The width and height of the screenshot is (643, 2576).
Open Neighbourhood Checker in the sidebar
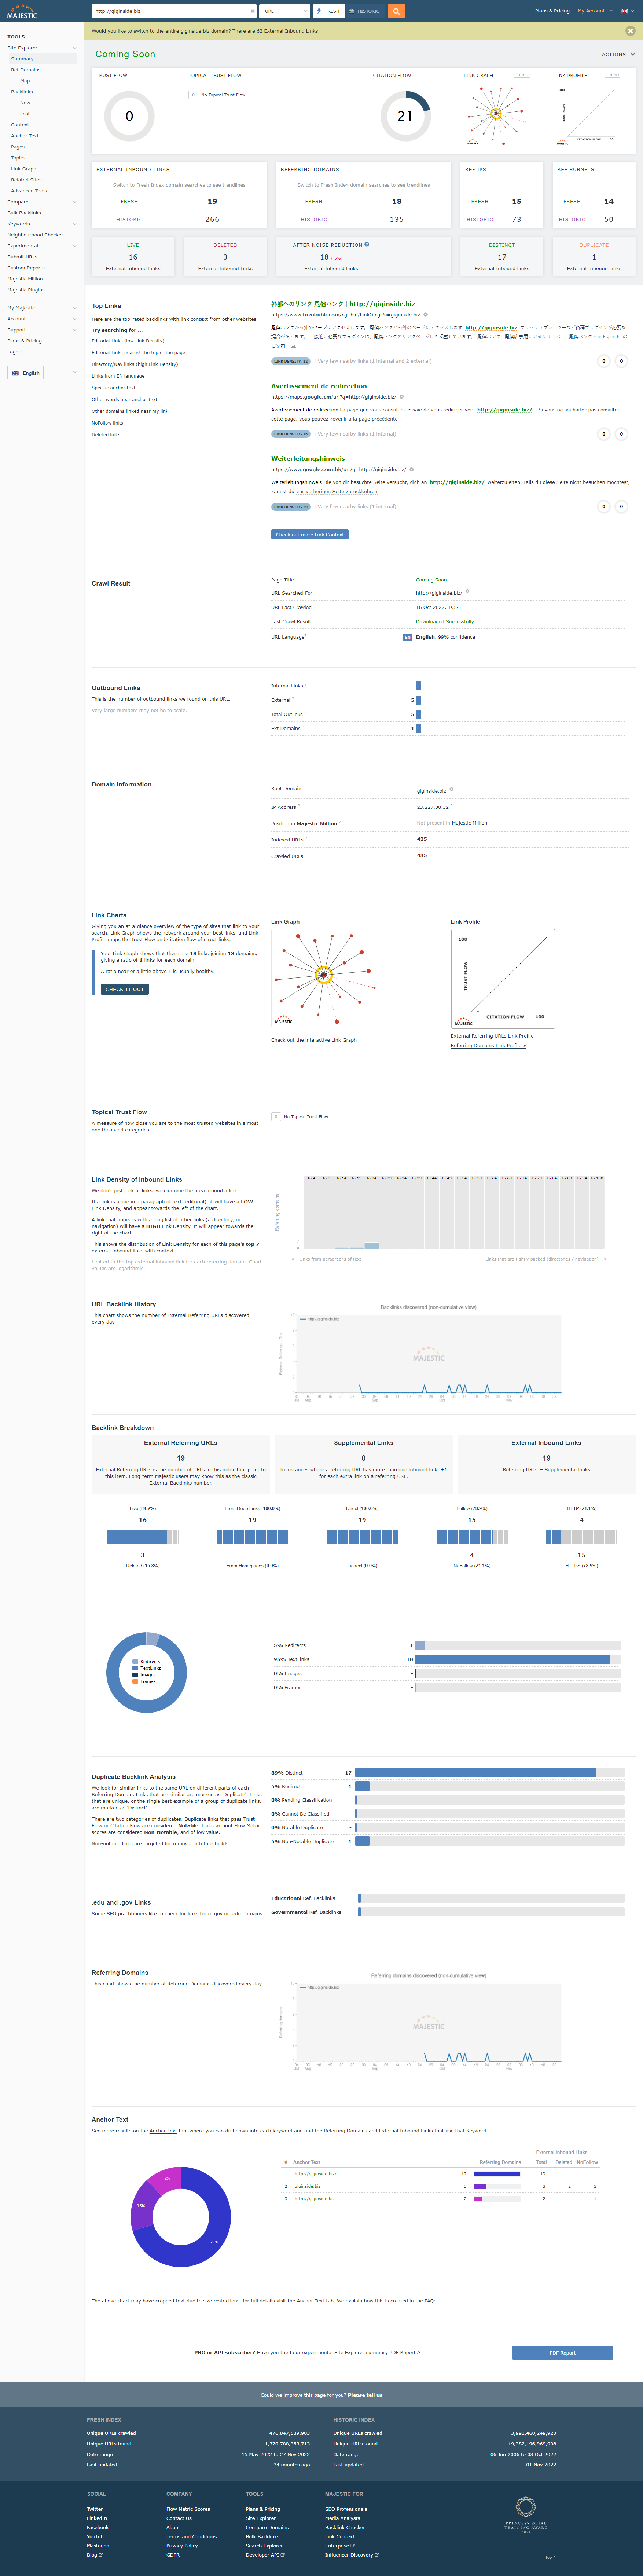(35, 235)
